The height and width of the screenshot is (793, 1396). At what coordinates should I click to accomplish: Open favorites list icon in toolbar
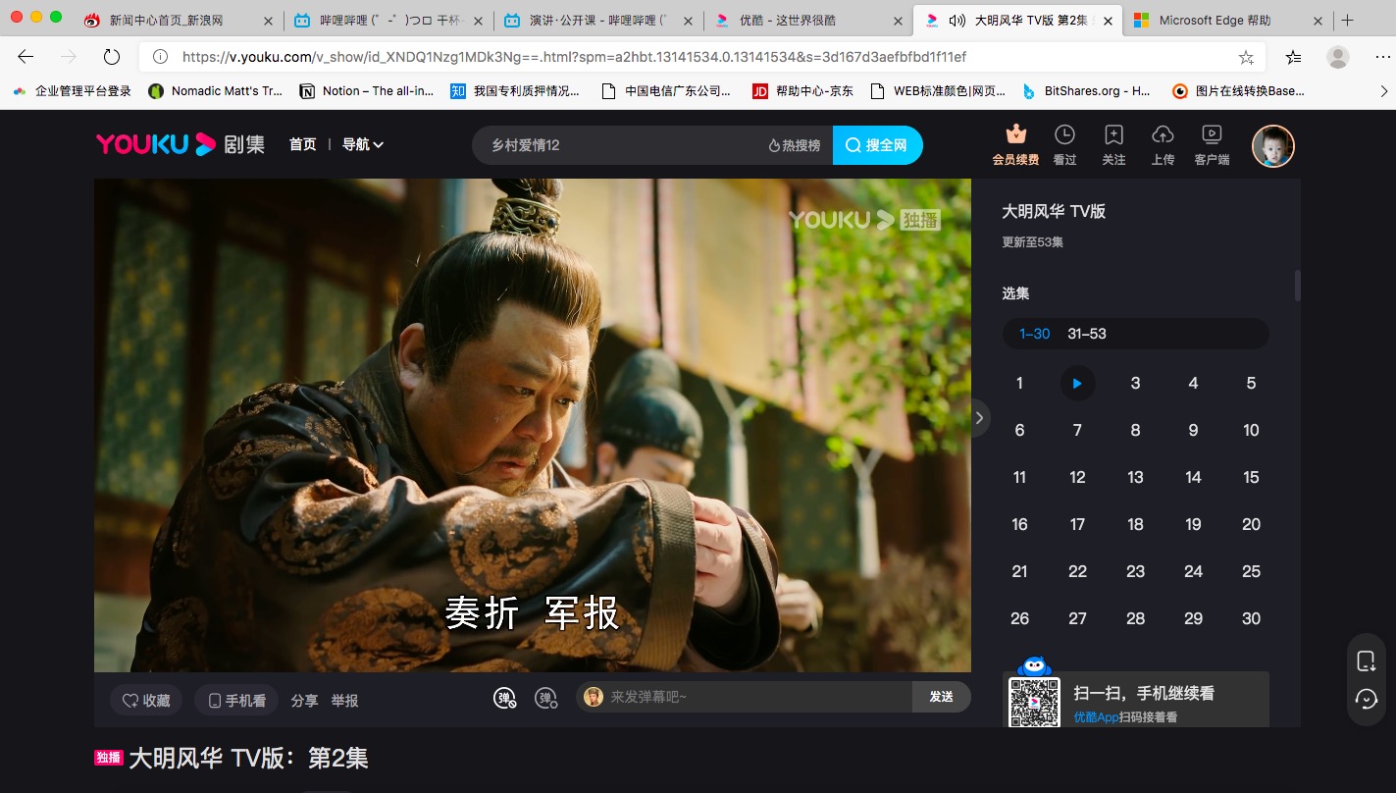[1294, 57]
